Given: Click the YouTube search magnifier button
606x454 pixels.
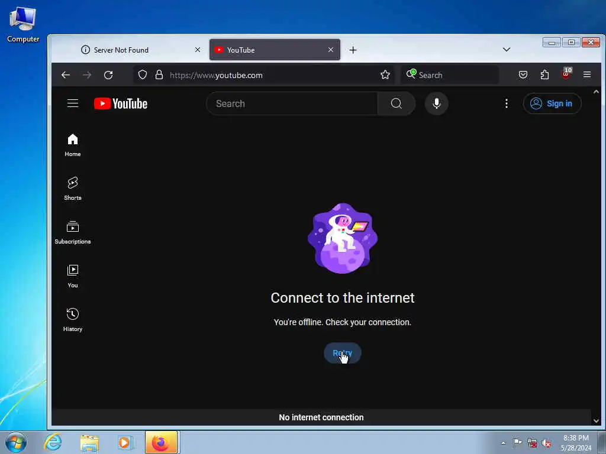Looking at the screenshot, I should tap(396, 103).
